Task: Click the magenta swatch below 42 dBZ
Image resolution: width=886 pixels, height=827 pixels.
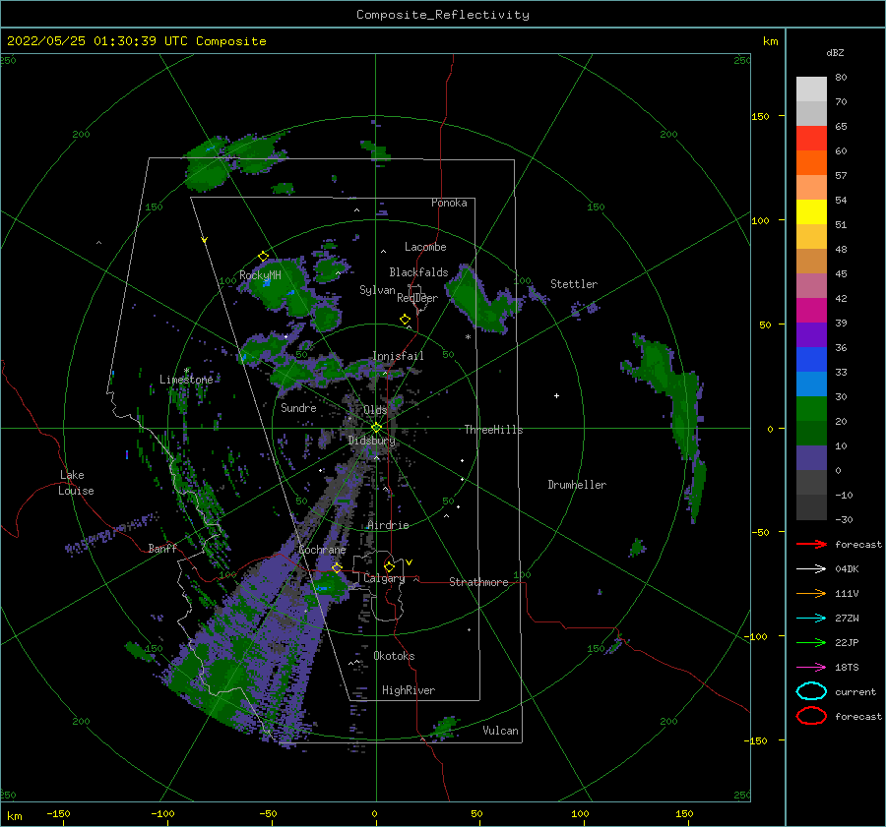Action: point(811,310)
